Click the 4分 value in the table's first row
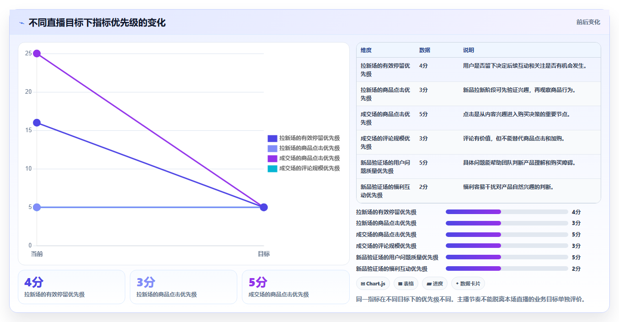 [423, 66]
